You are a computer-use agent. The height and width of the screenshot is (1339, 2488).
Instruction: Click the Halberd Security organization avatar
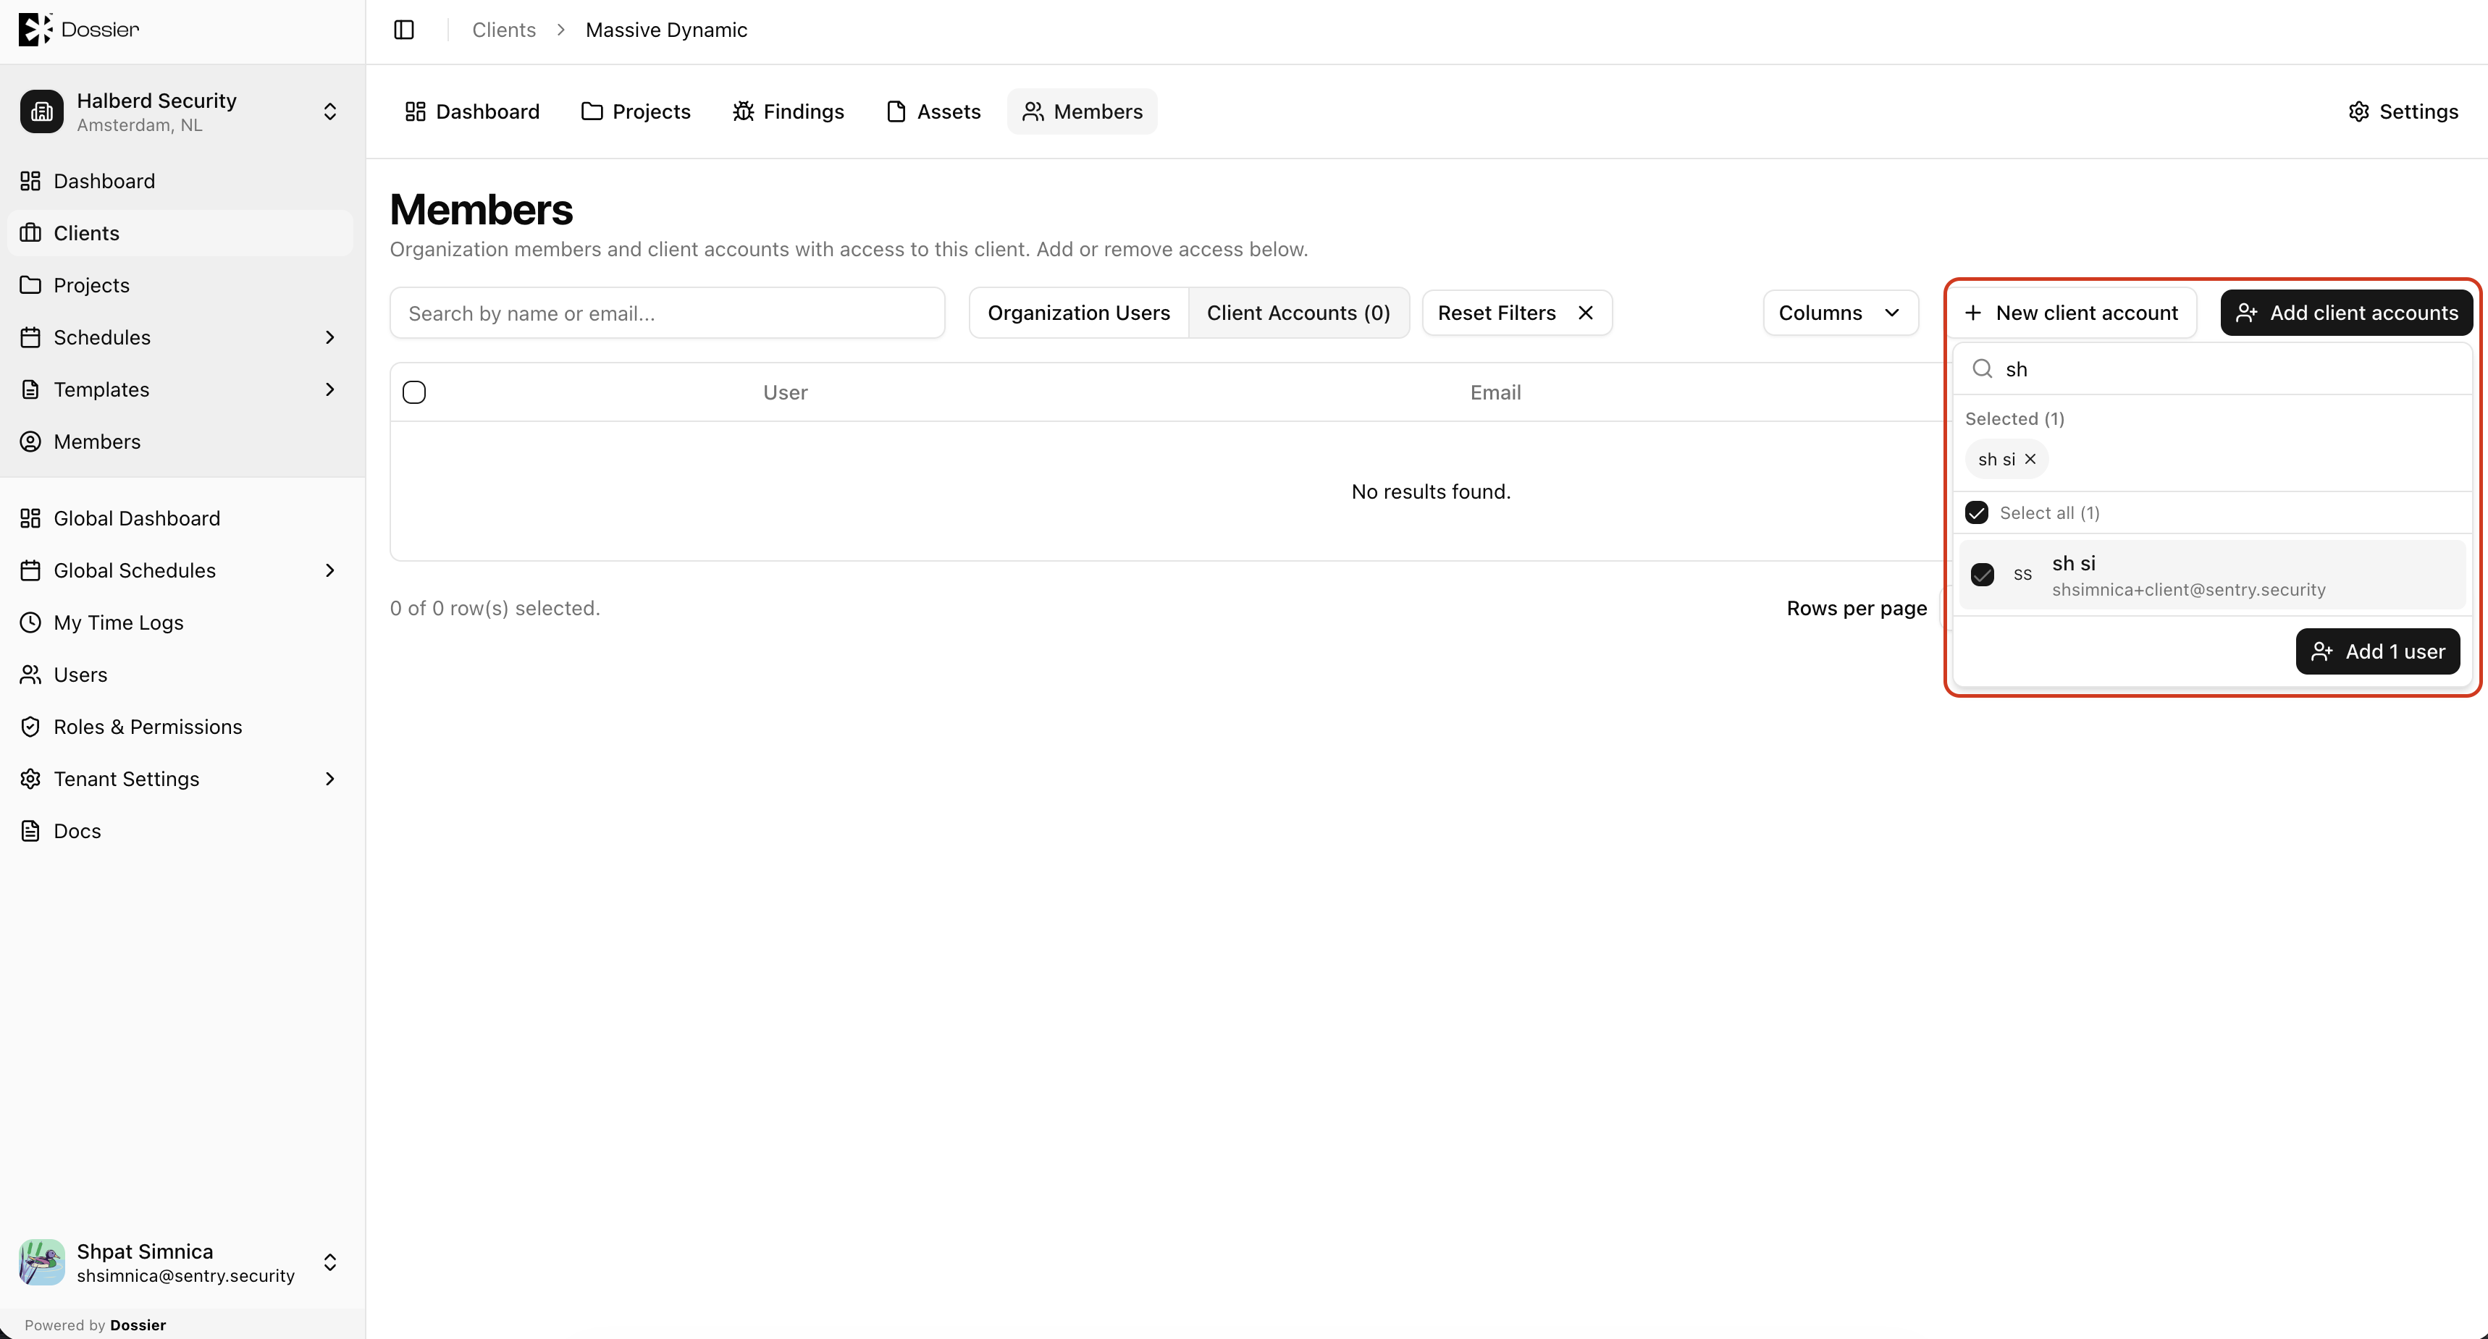coord(41,111)
